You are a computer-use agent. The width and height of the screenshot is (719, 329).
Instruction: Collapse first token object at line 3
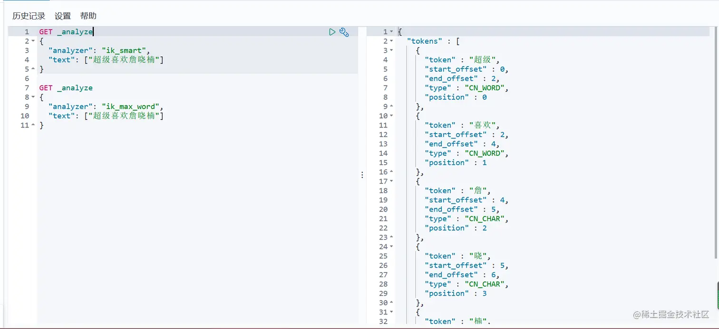coord(391,50)
